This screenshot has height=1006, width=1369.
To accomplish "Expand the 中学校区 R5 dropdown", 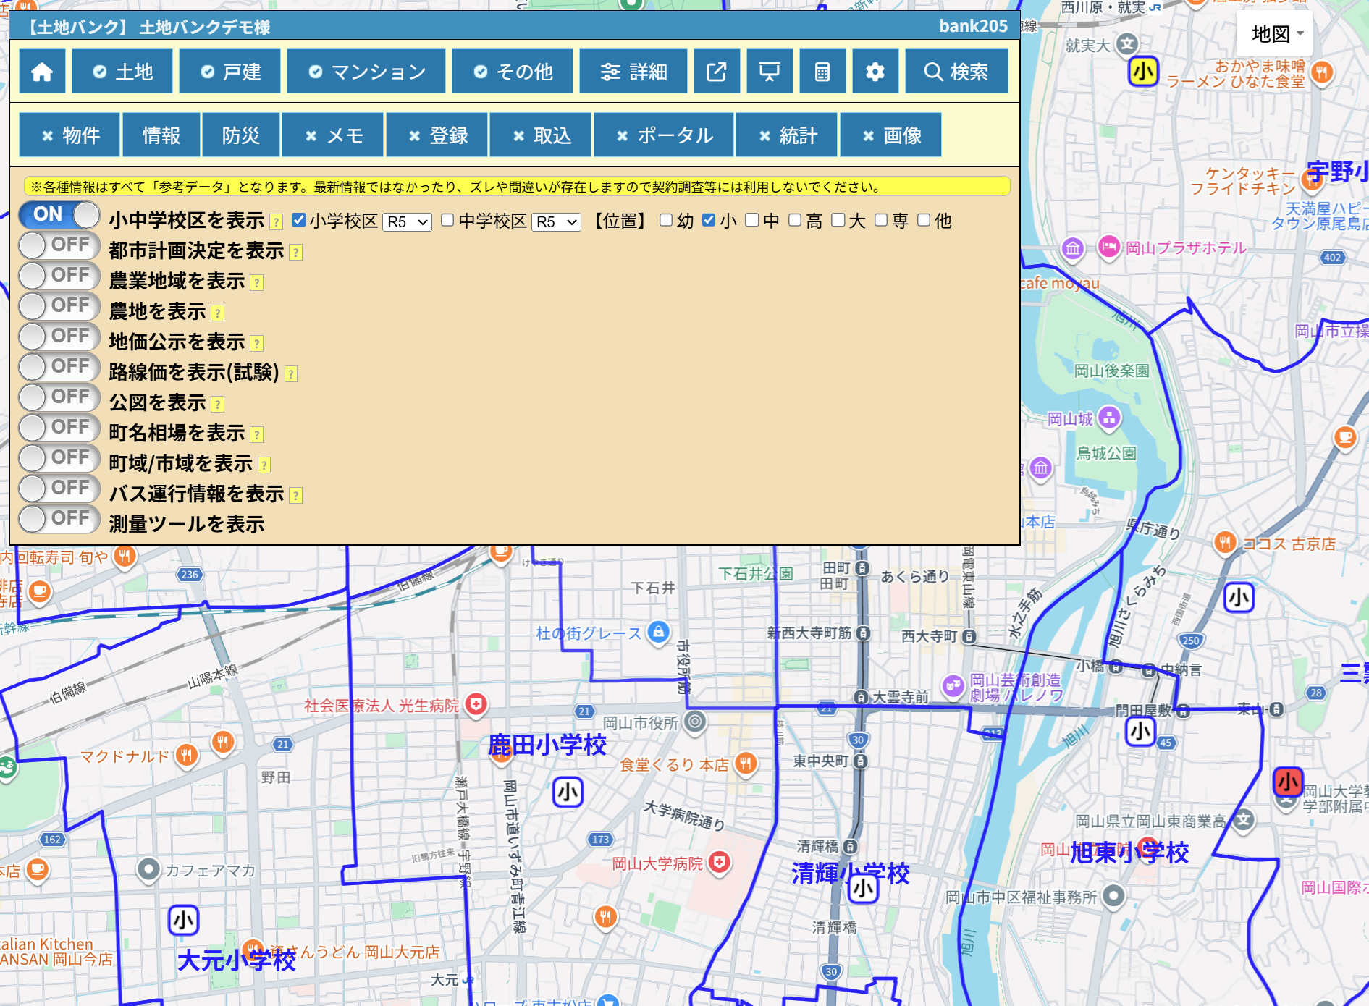I will tap(556, 221).
